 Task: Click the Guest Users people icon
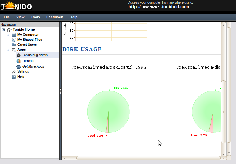click(x=14, y=45)
